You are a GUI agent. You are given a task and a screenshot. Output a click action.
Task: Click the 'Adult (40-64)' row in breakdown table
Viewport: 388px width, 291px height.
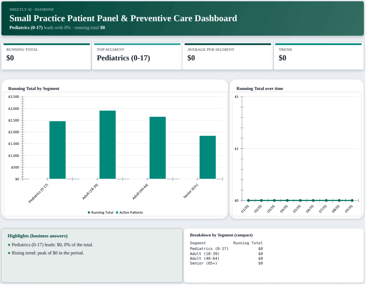[226, 258]
